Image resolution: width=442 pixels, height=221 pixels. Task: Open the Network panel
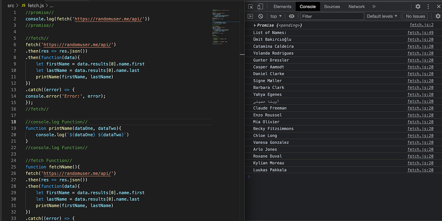(357, 6)
